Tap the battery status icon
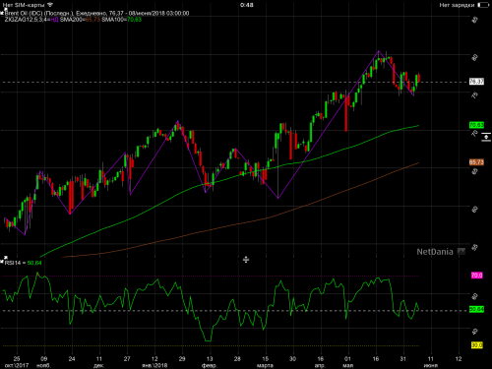The width and height of the screenshot is (492, 369). click(483, 5)
